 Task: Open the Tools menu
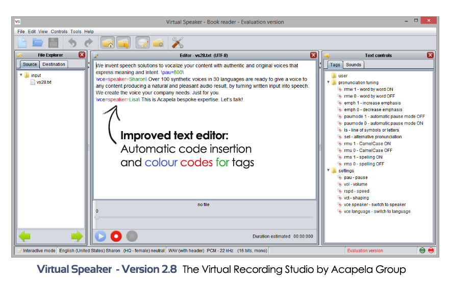(76, 32)
